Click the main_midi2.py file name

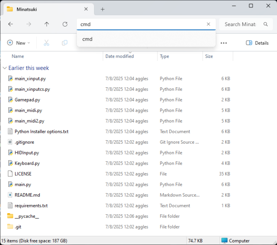pos(29,121)
